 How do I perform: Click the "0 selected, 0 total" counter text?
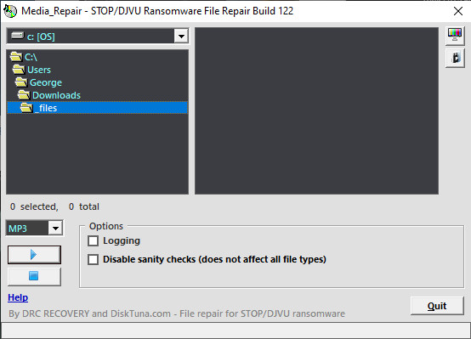(x=54, y=206)
